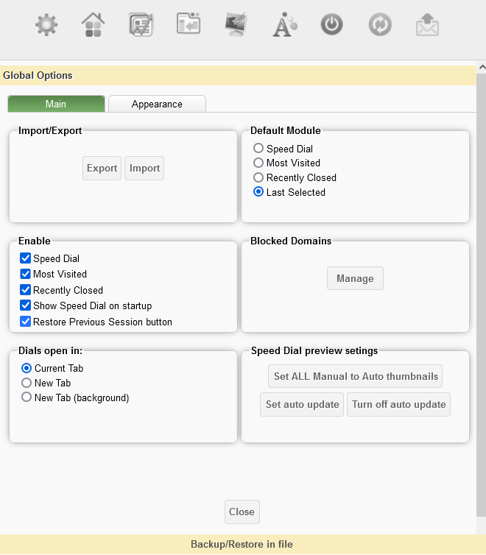
Task: Expand the Backup/Restore in file section
Action: (x=242, y=545)
